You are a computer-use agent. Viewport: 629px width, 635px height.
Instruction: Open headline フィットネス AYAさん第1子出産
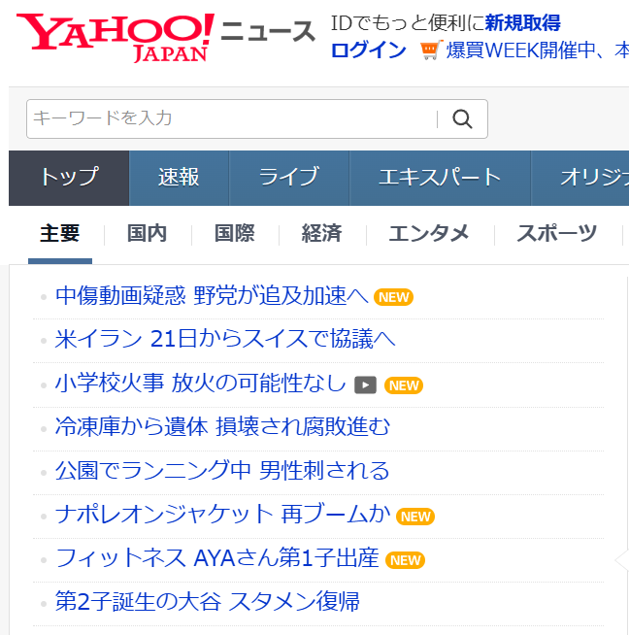click(x=217, y=558)
